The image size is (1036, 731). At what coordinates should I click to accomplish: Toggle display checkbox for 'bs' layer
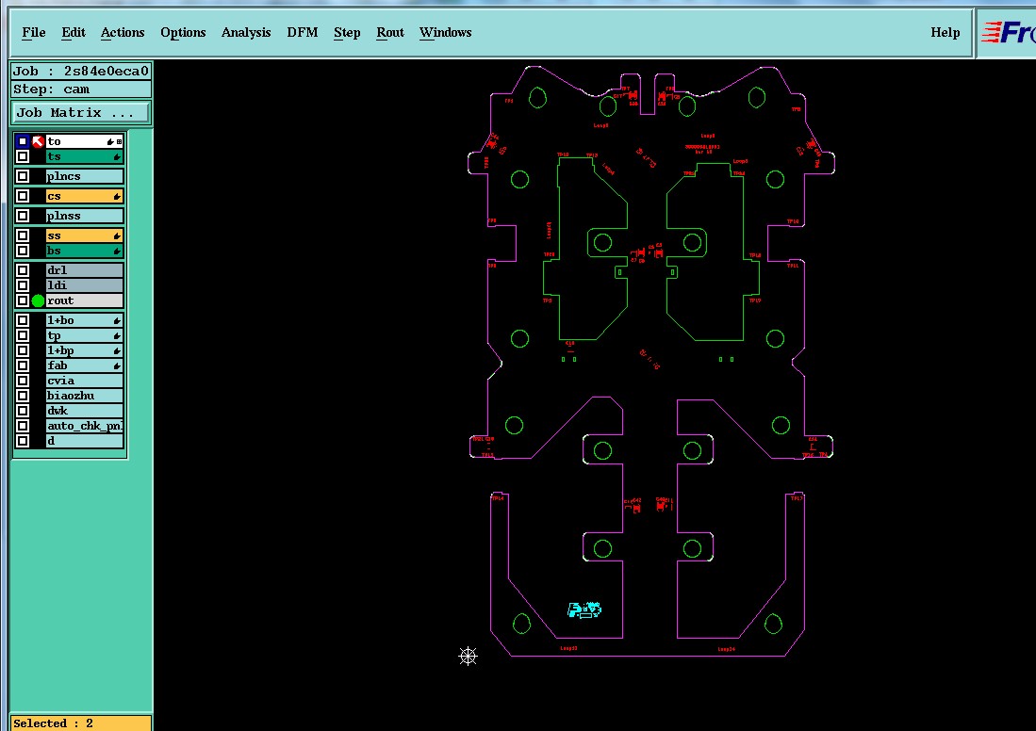point(23,251)
